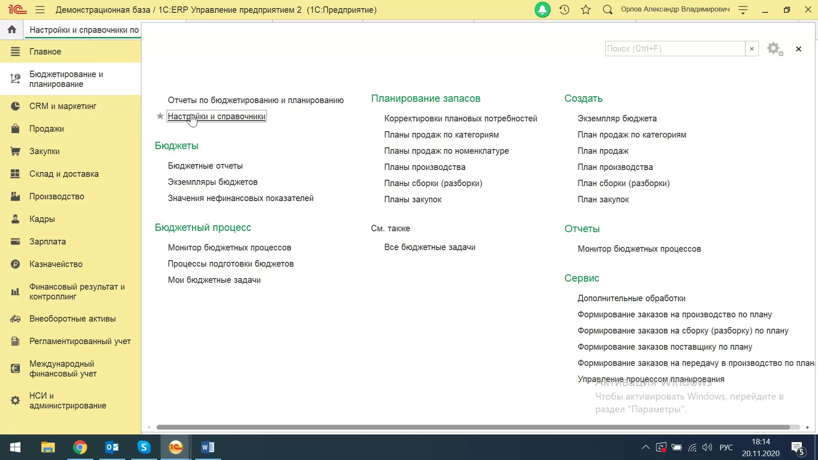This screenshot has height=460, width=818.
Task: Open favorites star in title bar
Action: [x=586, y=10]
